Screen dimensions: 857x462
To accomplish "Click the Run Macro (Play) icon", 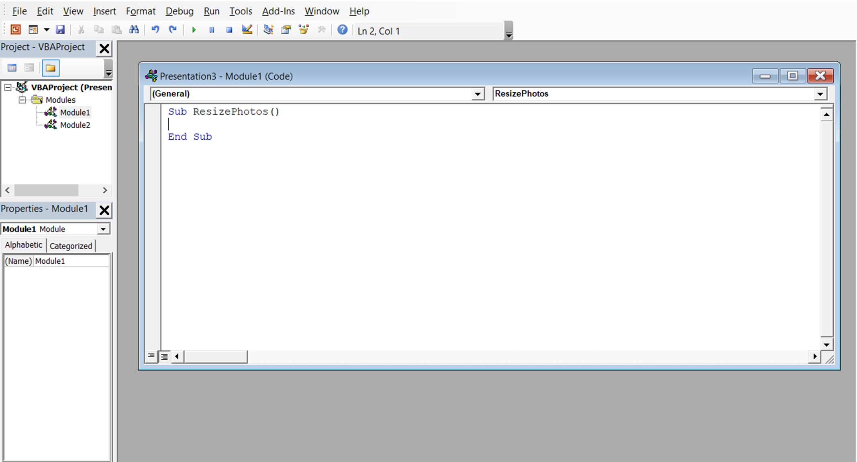I will click(x=194, y=30).
